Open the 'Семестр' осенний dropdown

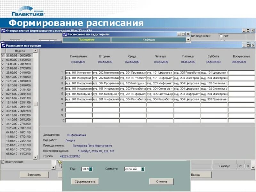143,169
